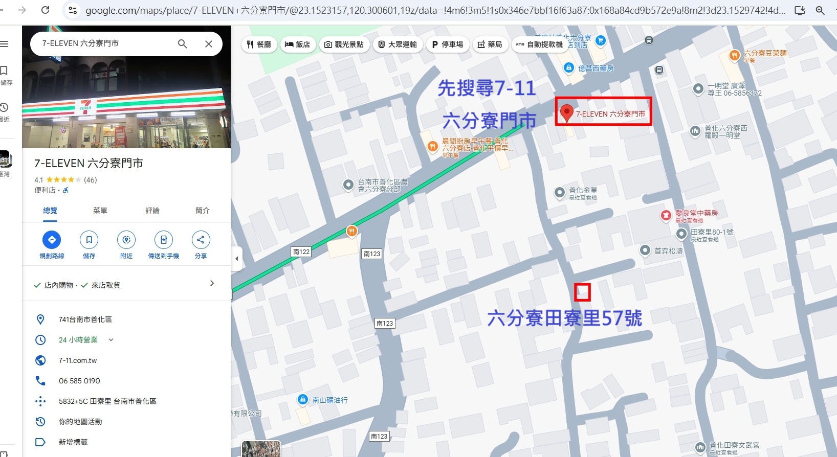Click the plus code 5832+5C 田寮里

(107, 401)
